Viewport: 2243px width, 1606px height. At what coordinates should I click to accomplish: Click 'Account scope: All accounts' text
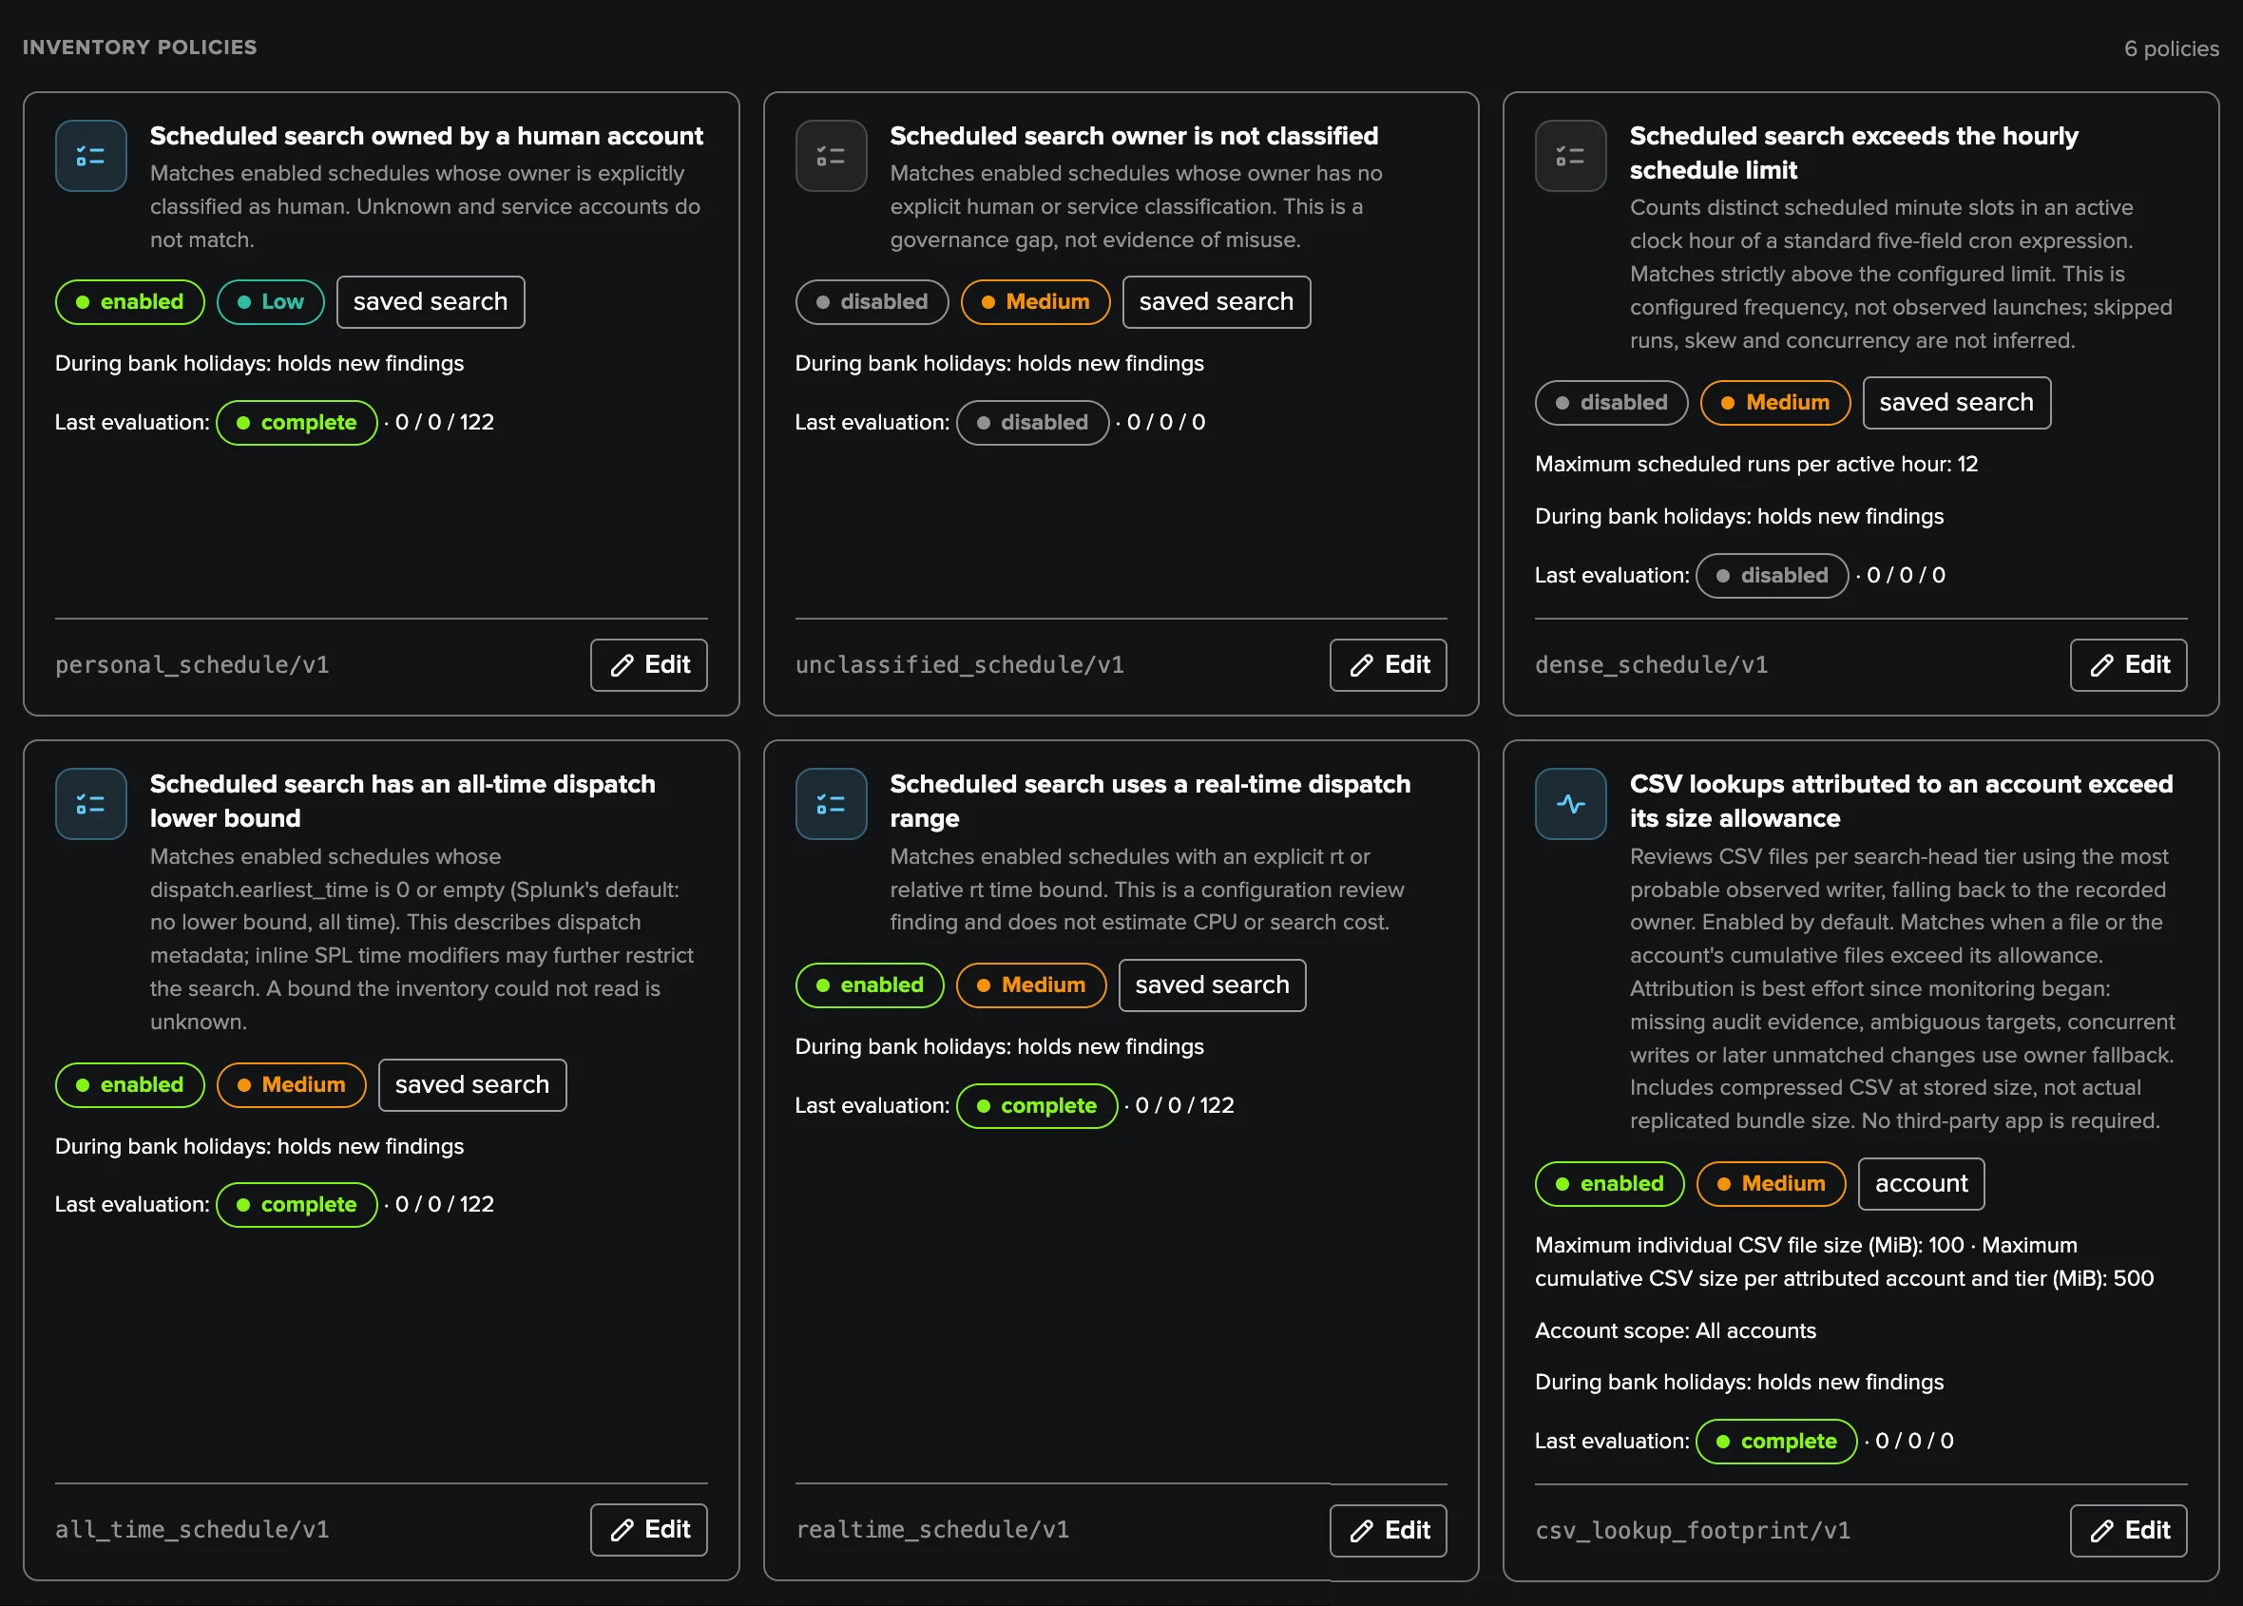[x=1676, y=1331]
